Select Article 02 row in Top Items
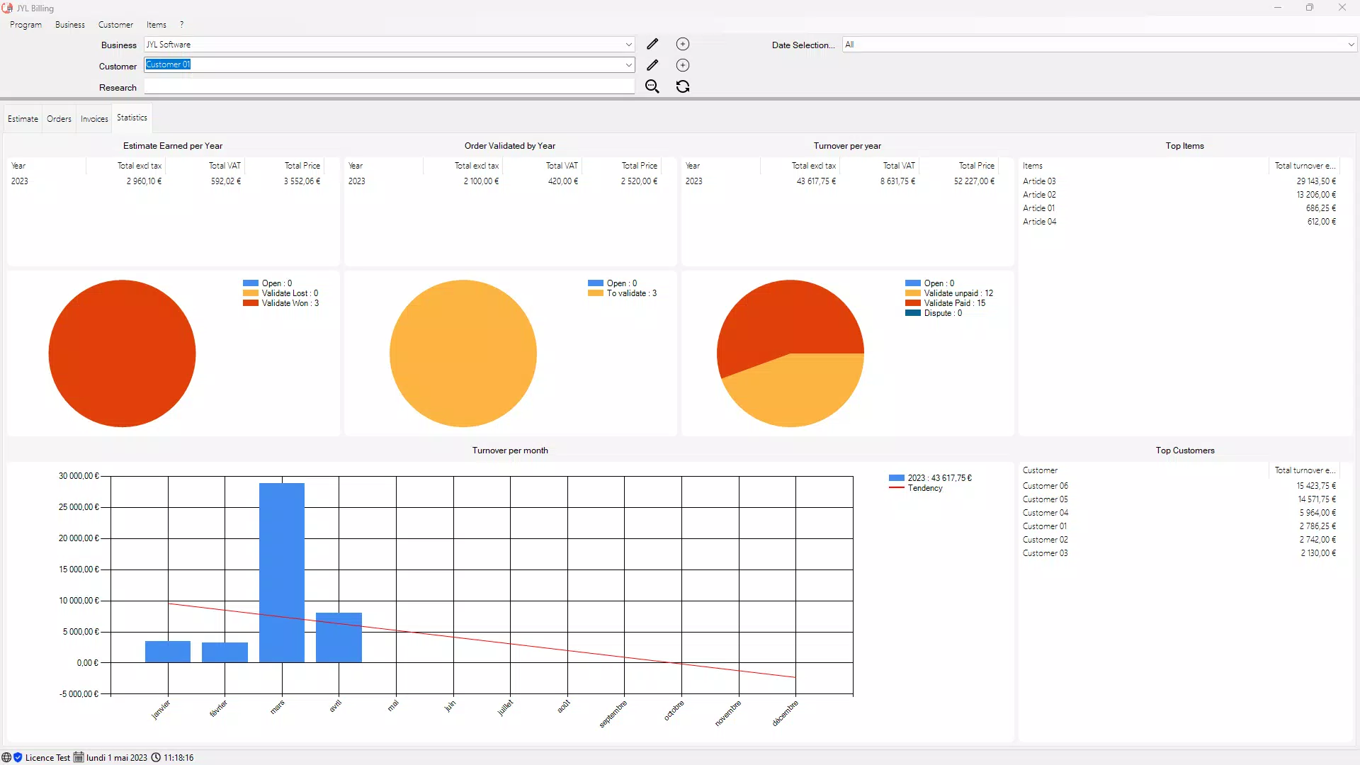Image resolution: width=1360 pixels, height=765 pixels. [x=1179, y=195]
